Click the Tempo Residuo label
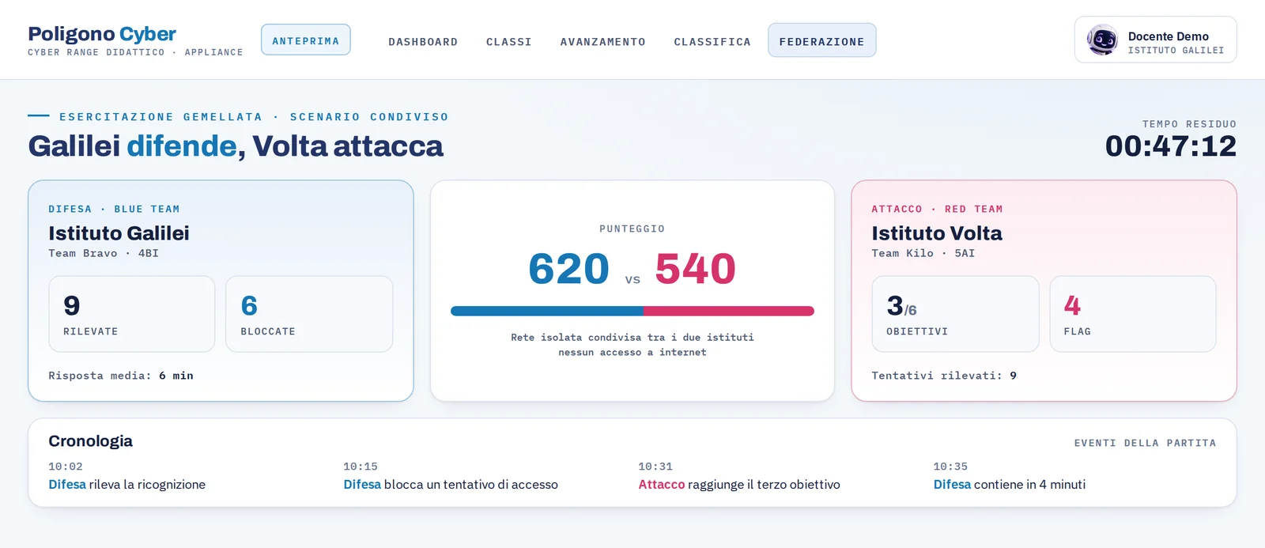 [x=1189, y=124]
